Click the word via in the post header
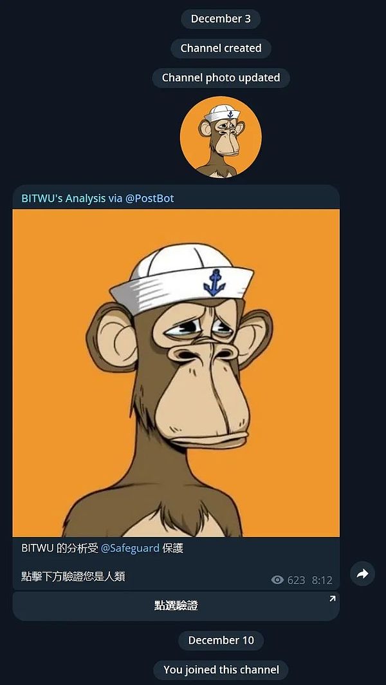Image resolution: width=386 pixels, height=685 pixels. (115, 198)
